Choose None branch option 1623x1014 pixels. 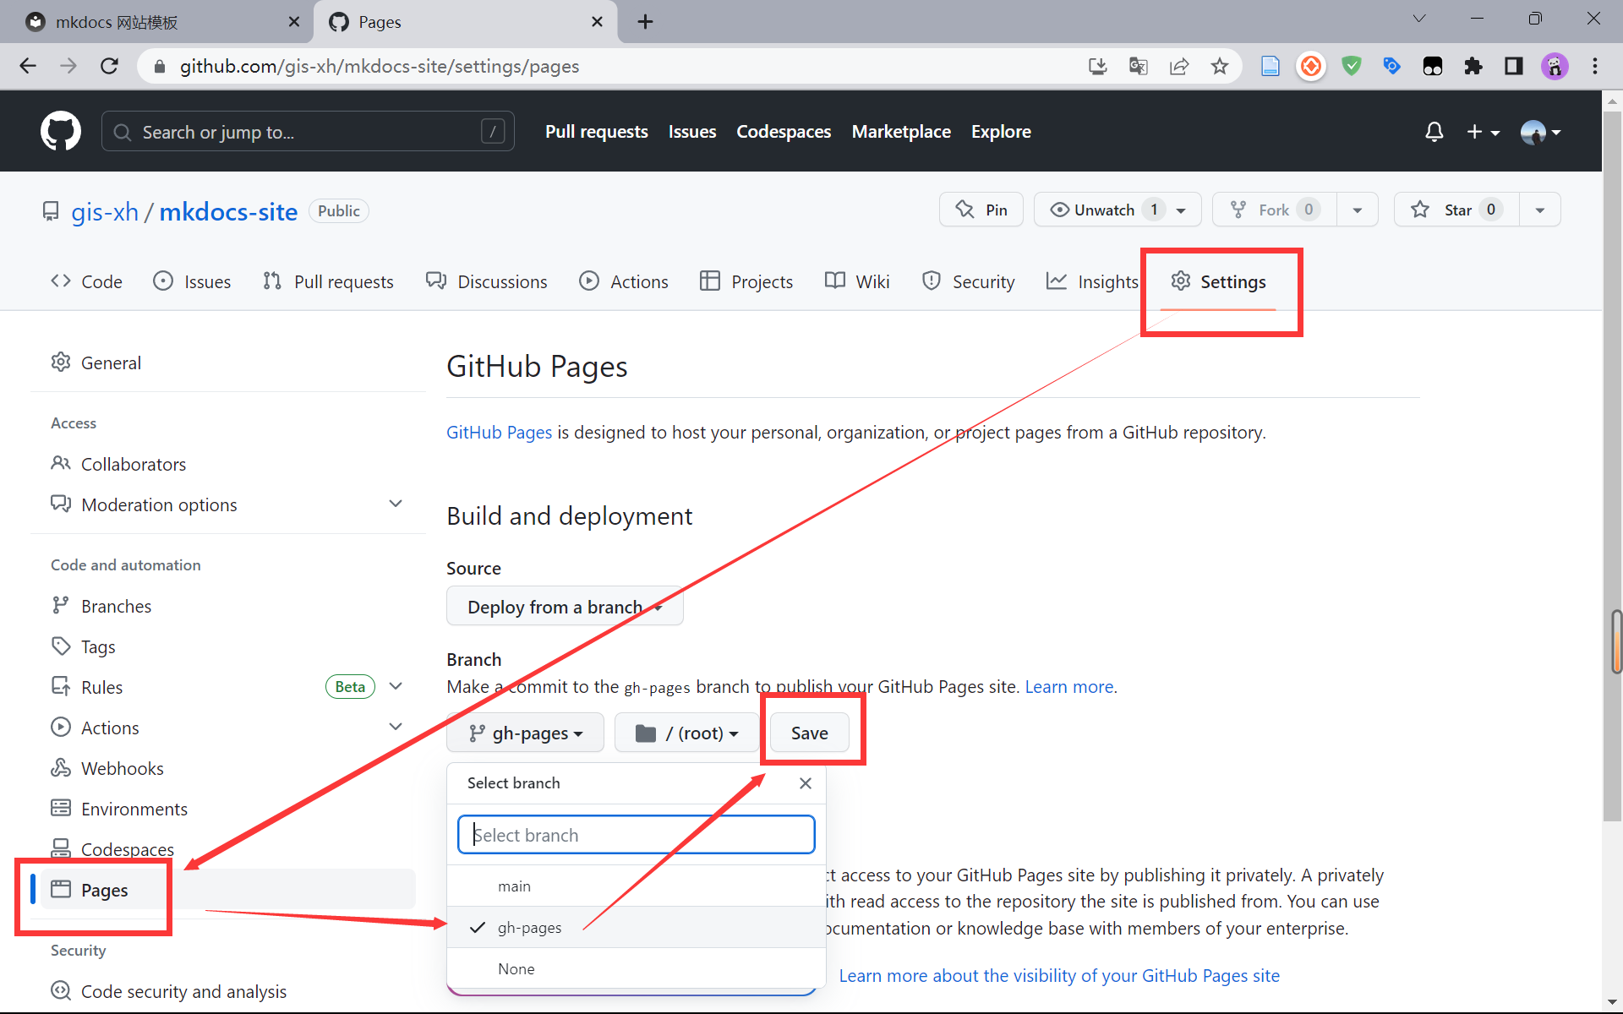[636, 968]
